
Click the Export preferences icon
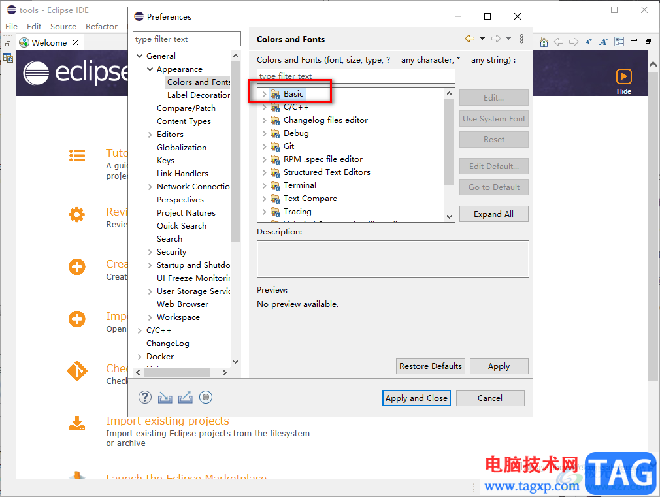185,398
